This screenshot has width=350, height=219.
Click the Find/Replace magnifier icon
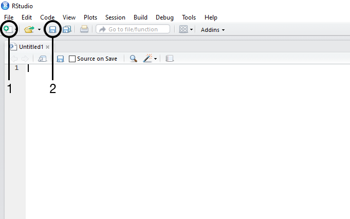(133, 59)
